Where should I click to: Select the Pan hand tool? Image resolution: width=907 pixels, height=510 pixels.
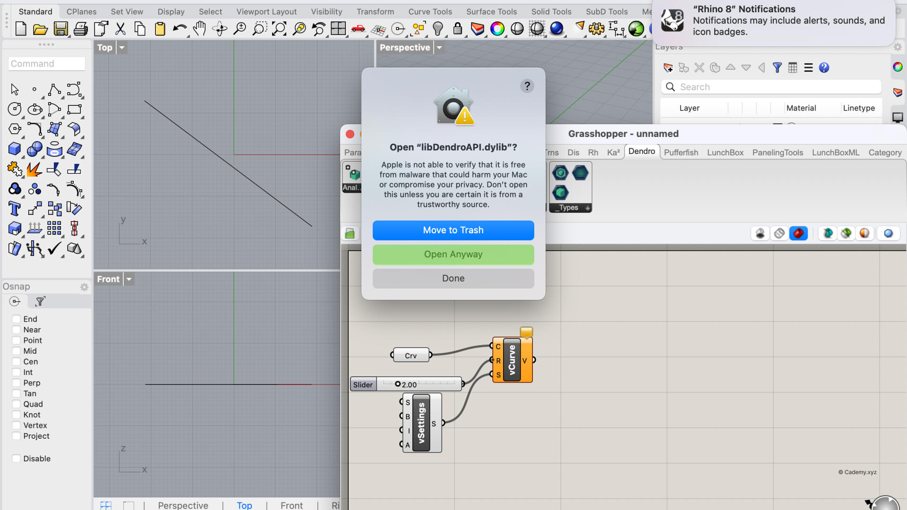(x=199, y=29)
